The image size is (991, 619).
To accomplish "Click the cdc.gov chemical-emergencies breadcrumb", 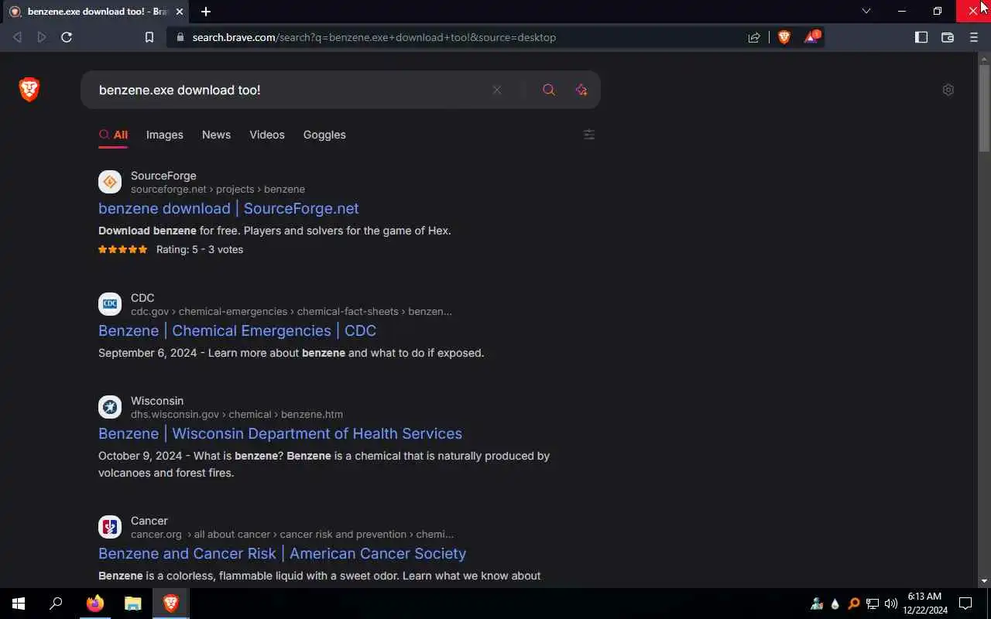I will pos(291,311).
